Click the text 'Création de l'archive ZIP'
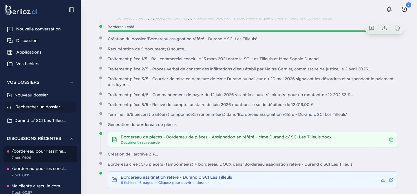Screen dimensions: 417x194 tap(131, 154)
